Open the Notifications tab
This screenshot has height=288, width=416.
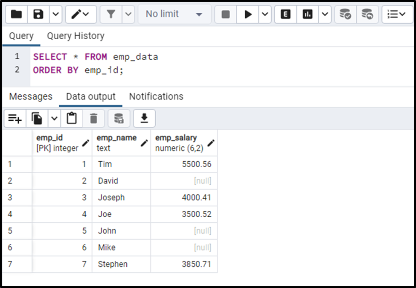[x=156, y=96]
